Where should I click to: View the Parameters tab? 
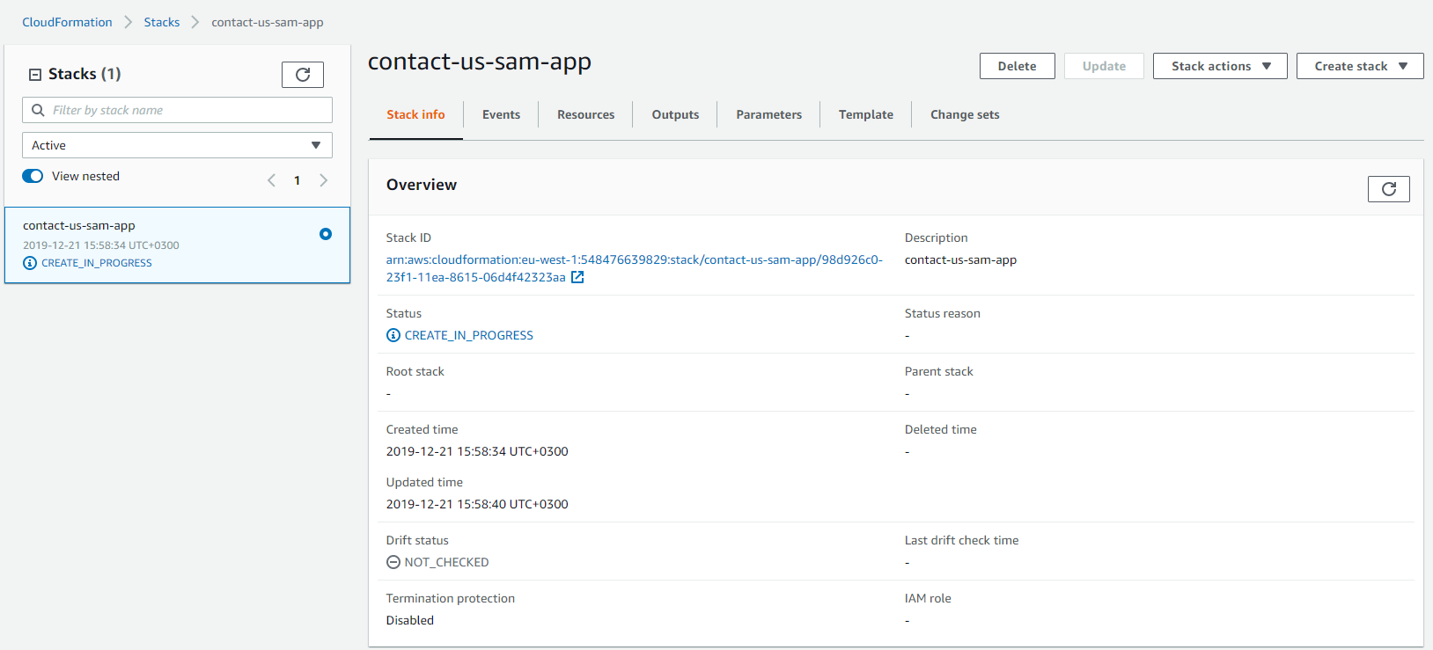[x=768, y=114]
